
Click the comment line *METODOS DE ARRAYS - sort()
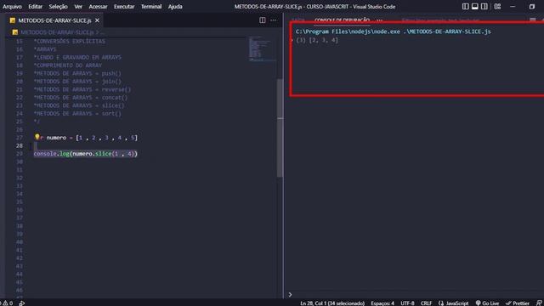(77, 113)
